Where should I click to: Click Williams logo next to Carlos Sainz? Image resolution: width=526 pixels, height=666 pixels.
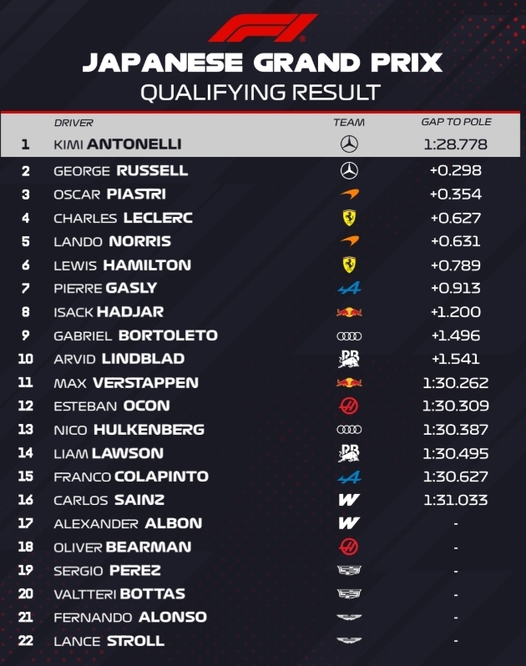coord(349,500)
